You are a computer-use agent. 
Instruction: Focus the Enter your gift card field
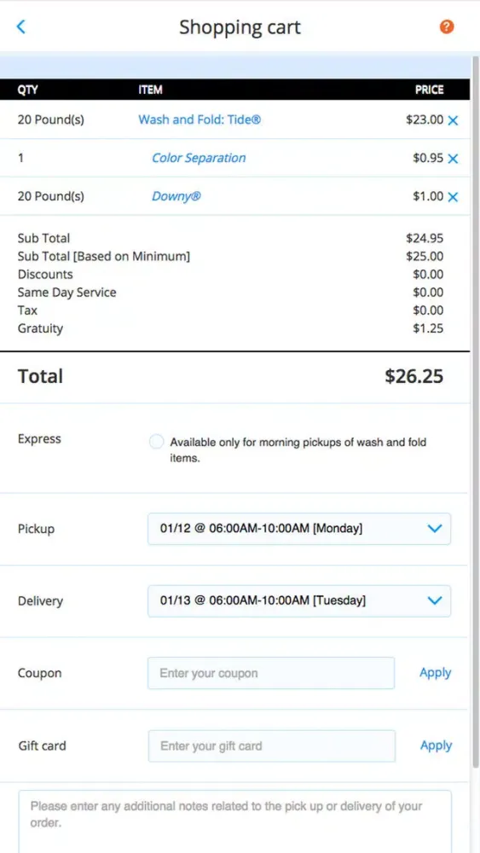click(x=272, y=746)
